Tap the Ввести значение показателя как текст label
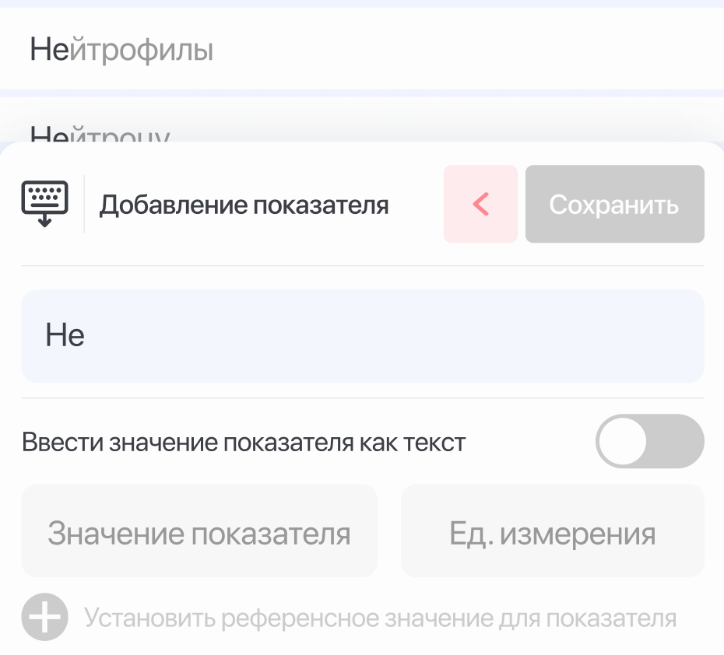724x655 pixels. [x=244, y=443]
